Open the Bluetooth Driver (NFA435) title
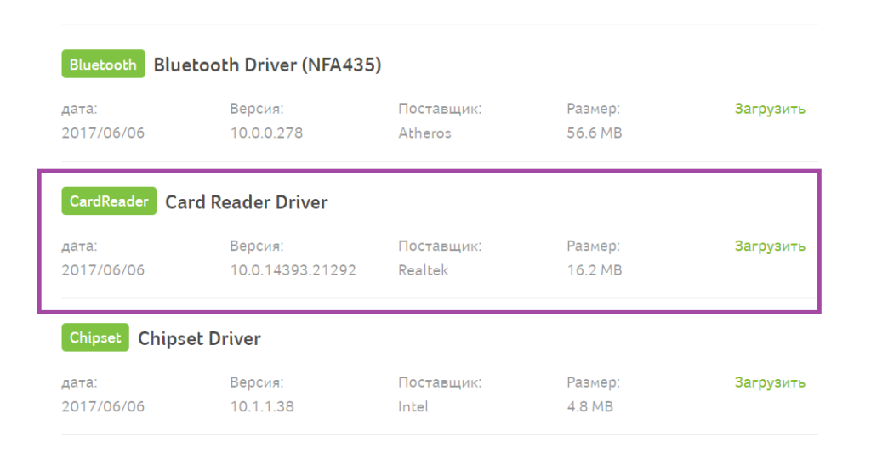Viewport: 871px width, 453px height. (267, 65)
